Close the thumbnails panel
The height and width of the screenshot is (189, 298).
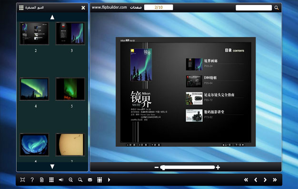coord(83,8)
